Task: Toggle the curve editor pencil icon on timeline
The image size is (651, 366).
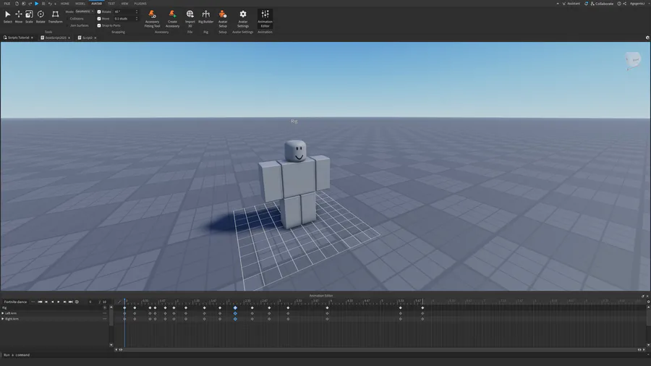Action: point(119,302)
